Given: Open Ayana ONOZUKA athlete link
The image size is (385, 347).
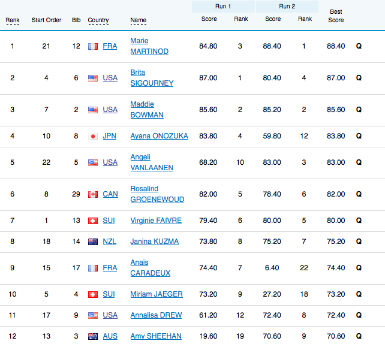Looking at the screenshot, I should click(159, 136).
